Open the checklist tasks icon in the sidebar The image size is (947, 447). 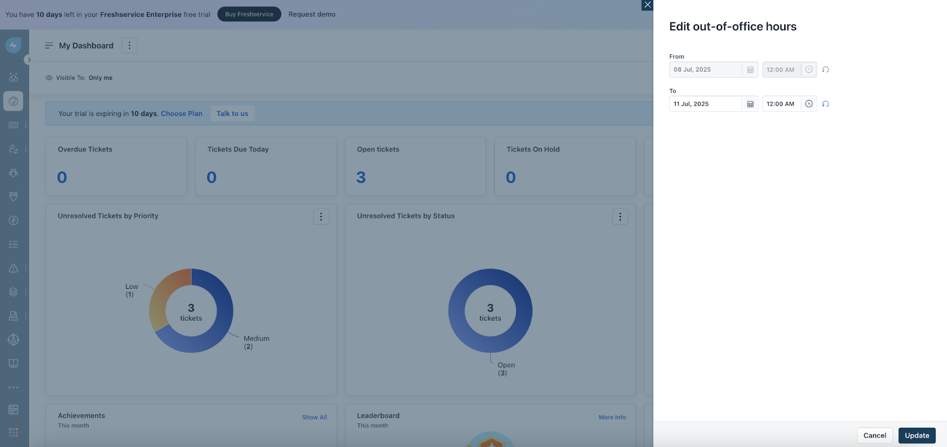[13, 244]
